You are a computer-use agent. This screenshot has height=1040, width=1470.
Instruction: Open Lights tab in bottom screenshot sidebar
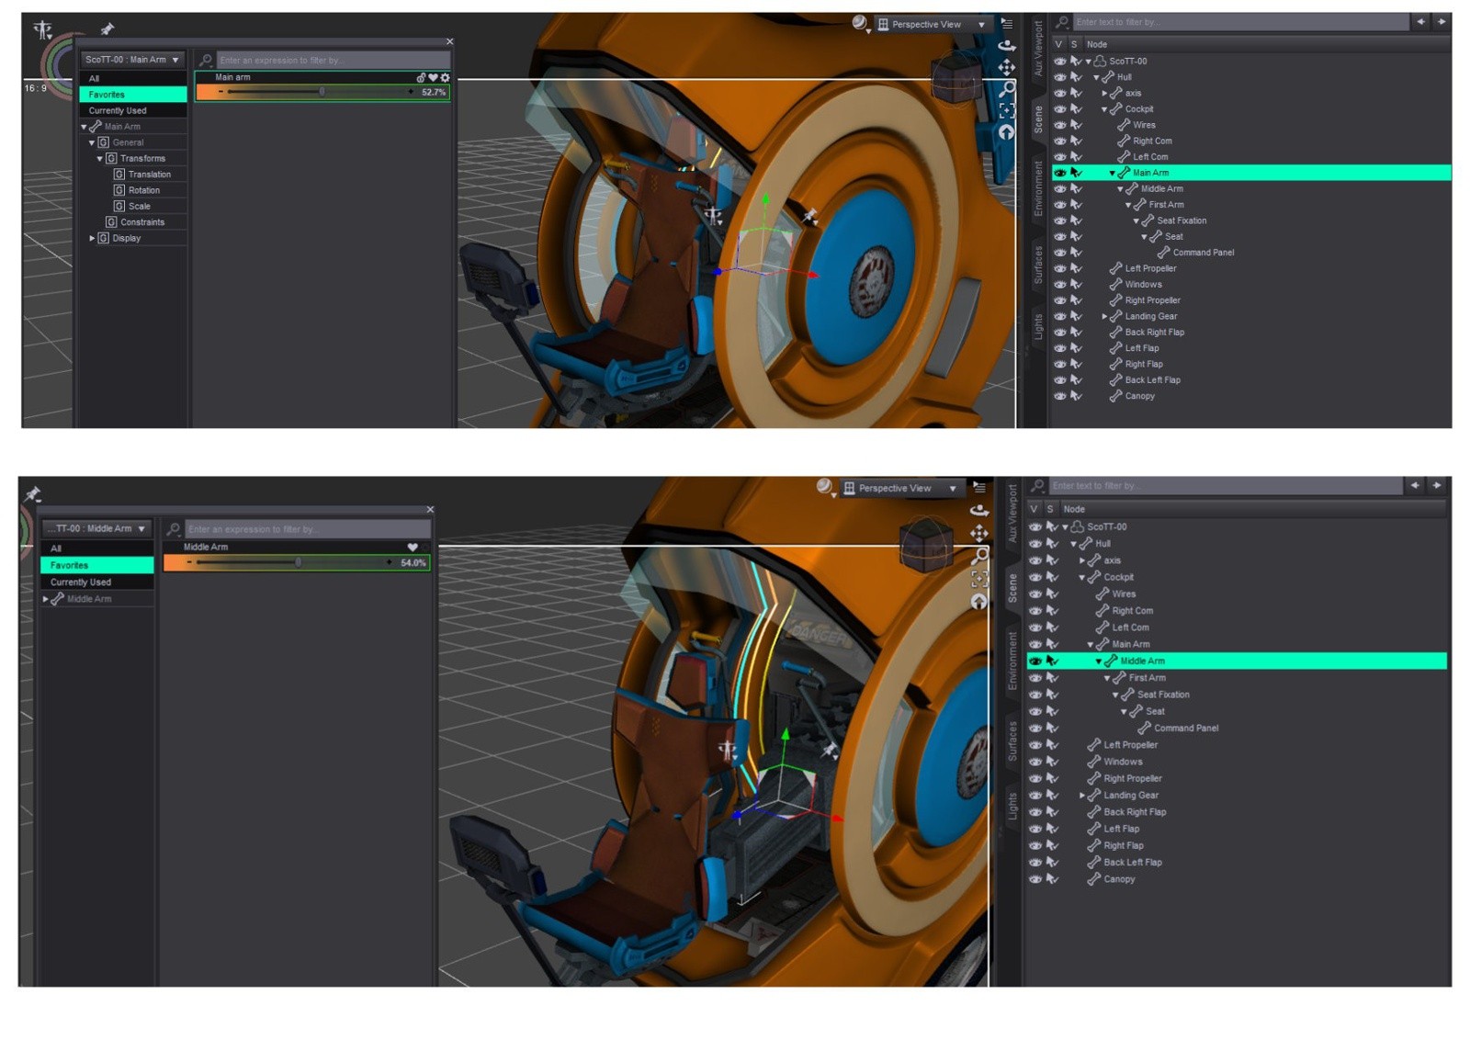[1012, 807]
